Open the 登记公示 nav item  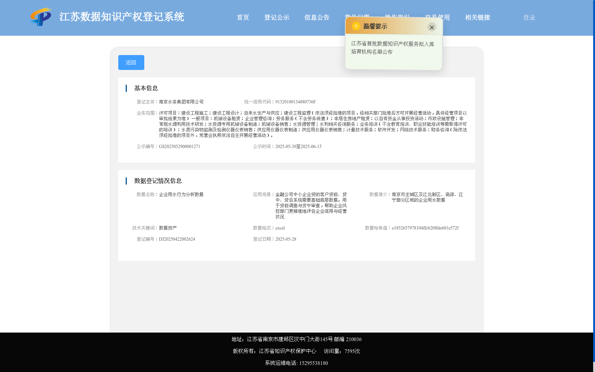click(x=277, y=17)
